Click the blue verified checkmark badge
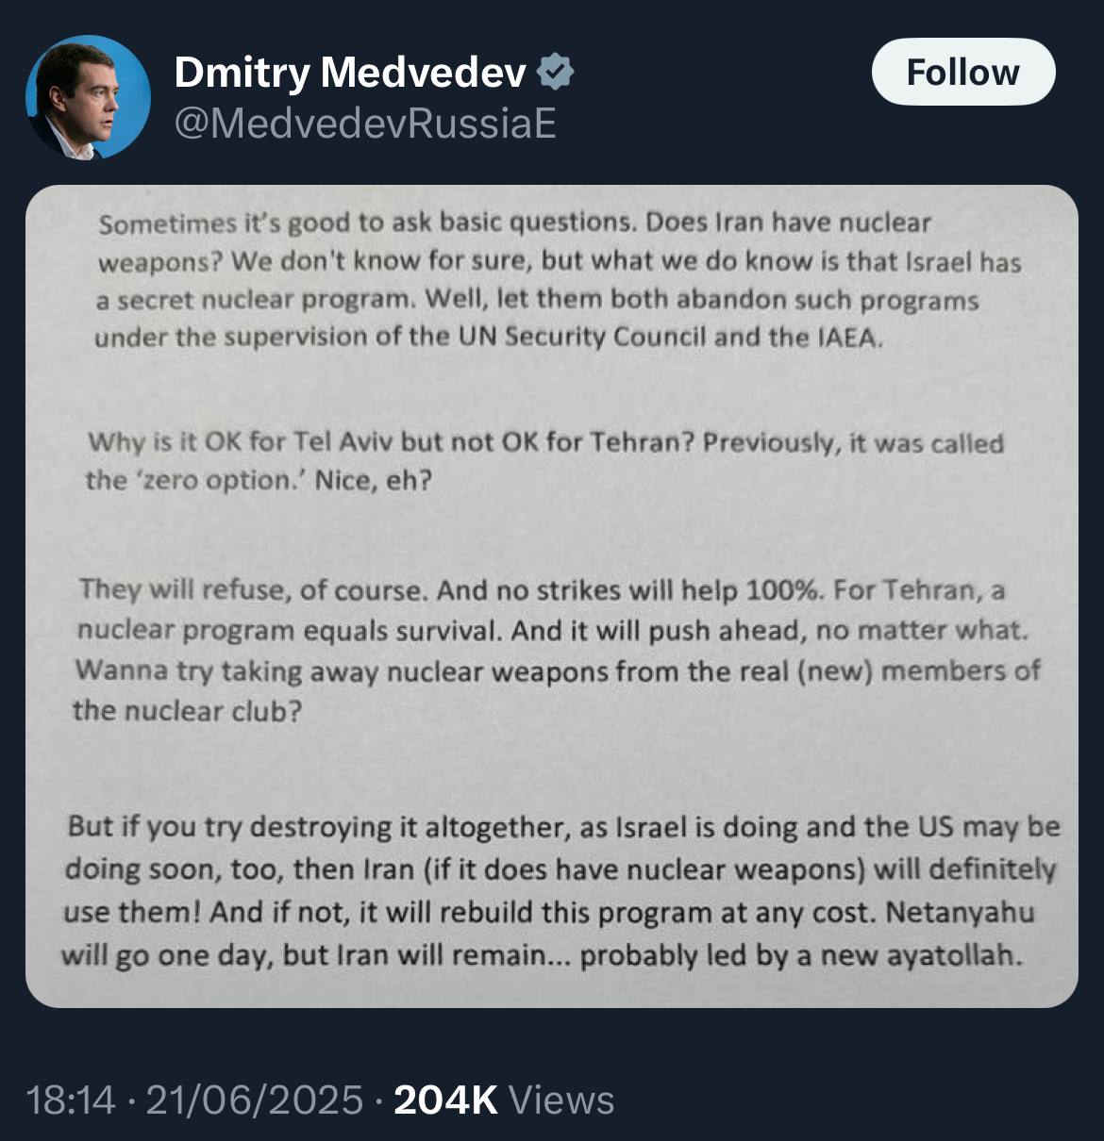Viewport: 1104px width, 1141px height. click(555, 73)
